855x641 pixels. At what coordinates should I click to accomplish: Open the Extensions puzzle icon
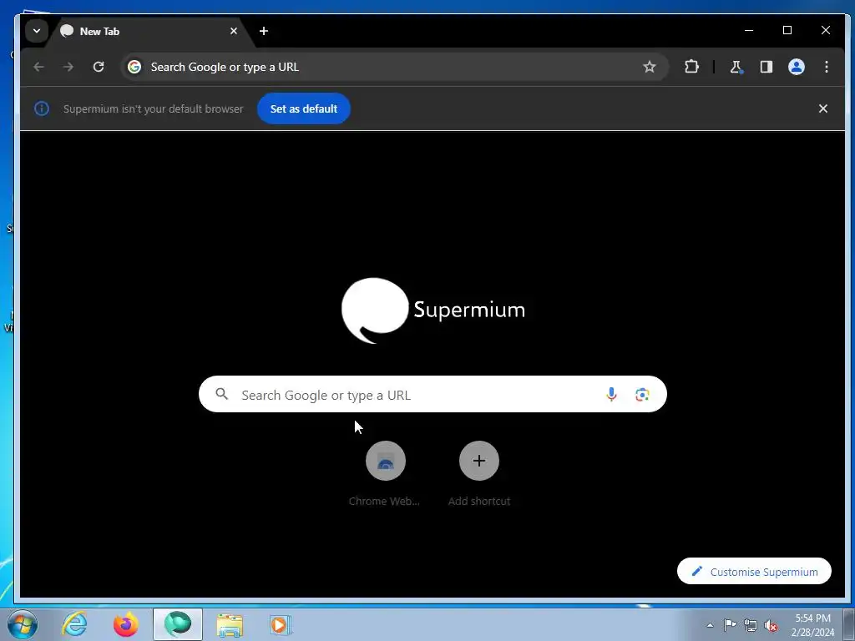pos(691,67)
